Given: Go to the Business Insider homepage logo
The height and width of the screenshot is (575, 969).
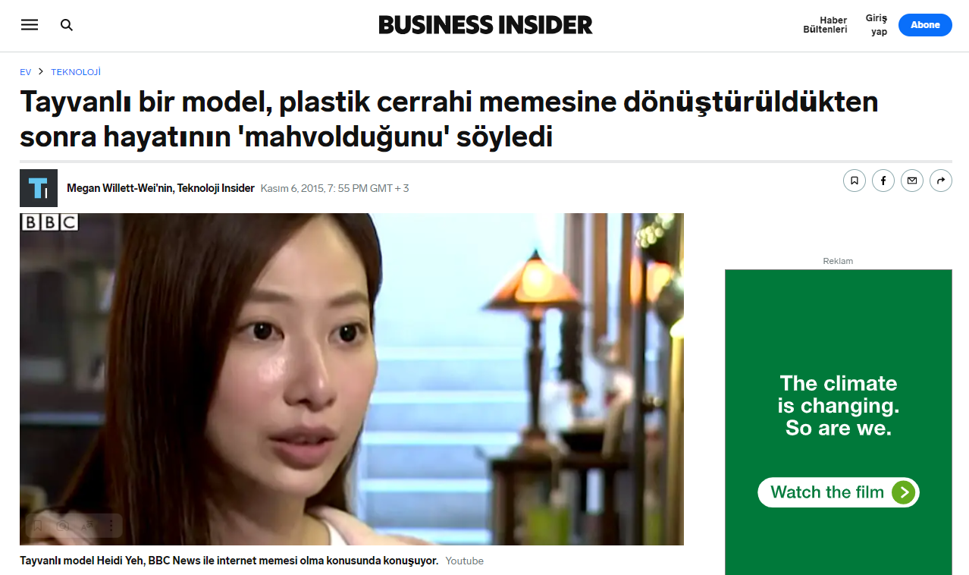Looking at the screenshot, I should (x=485, y=25).
